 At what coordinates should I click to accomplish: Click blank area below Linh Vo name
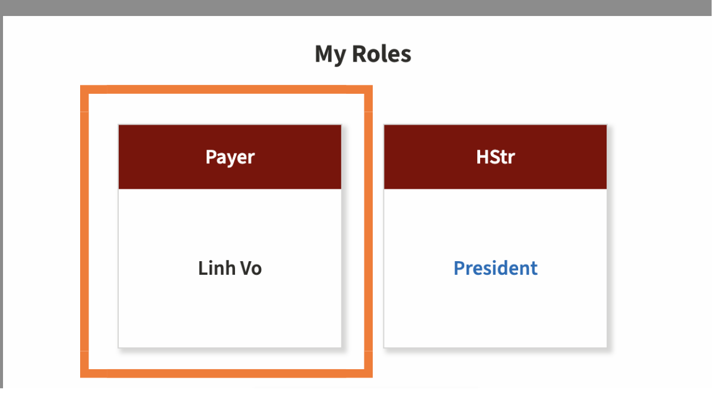[x=230, y=315]
